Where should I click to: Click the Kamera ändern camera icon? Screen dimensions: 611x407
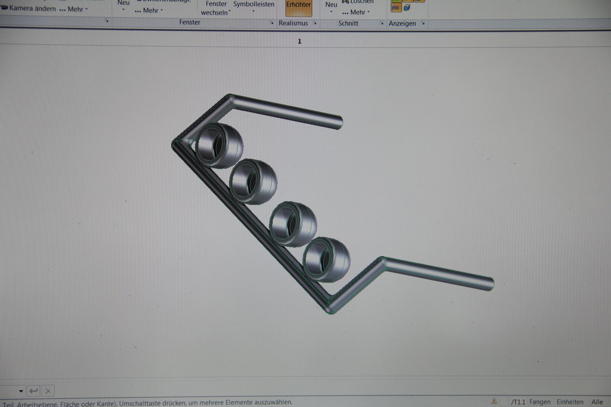5,8
